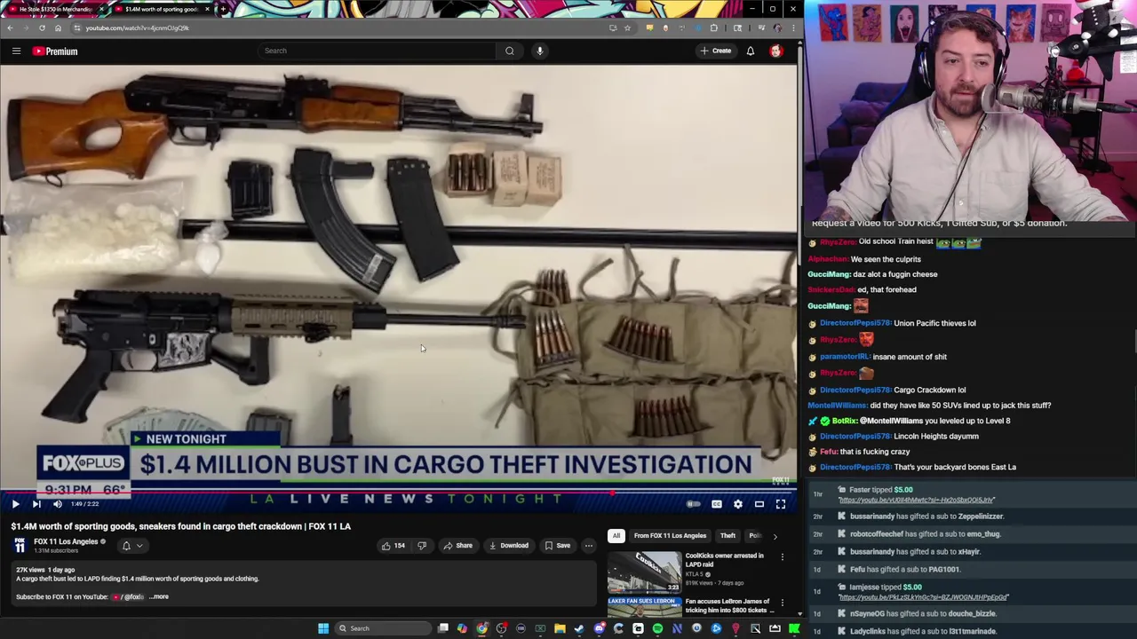Select the Theft filter chip
1137x639 pixels.
(x=728, y=535)
